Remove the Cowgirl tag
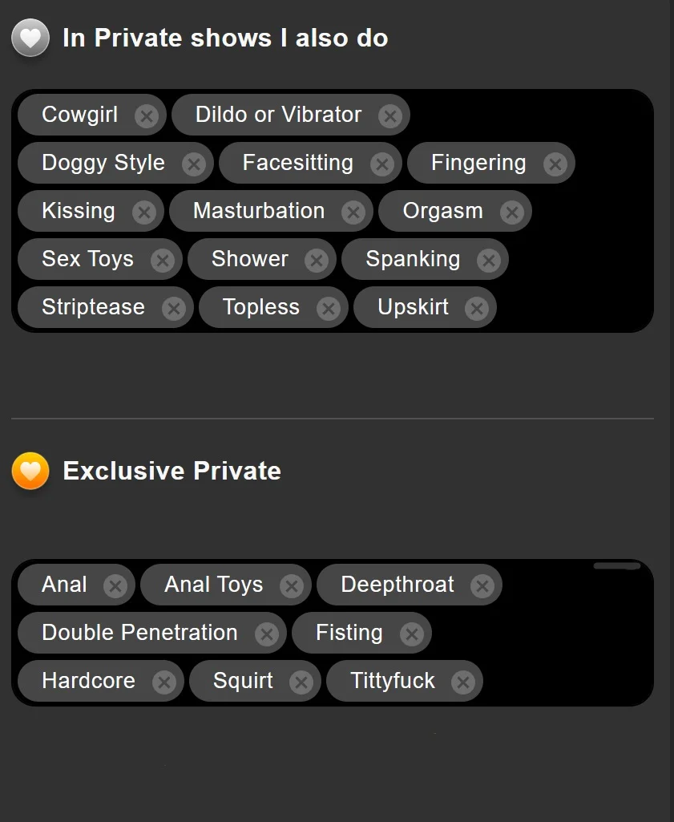674x822 pixels. 146,116
